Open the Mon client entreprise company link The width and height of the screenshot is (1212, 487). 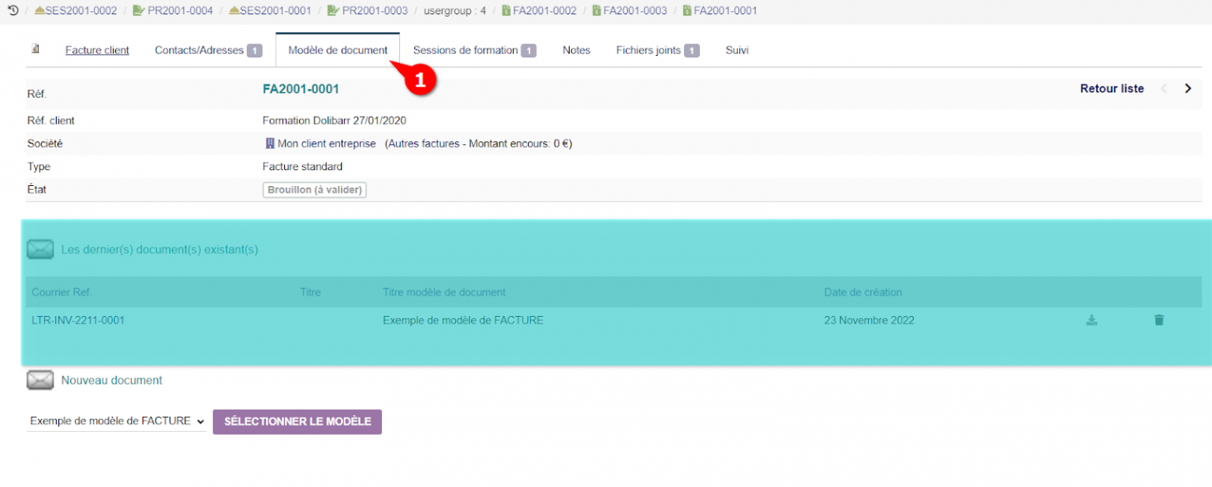pos(326,144)
